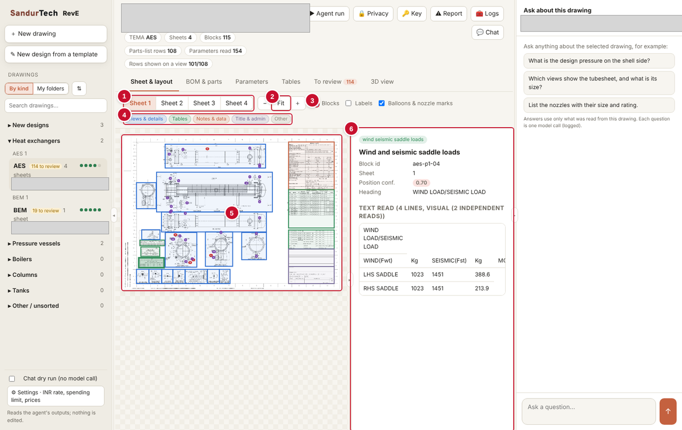
Task: Zoom in with the plus button
Action: coord(297,103)
